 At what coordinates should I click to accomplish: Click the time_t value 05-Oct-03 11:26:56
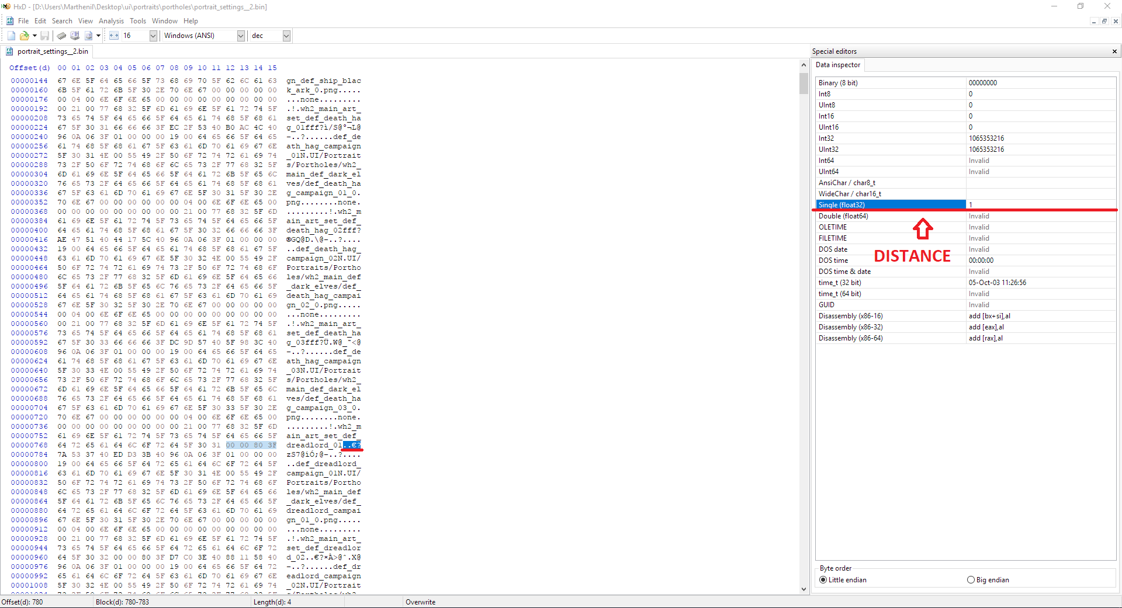click(x=998, y=283)
